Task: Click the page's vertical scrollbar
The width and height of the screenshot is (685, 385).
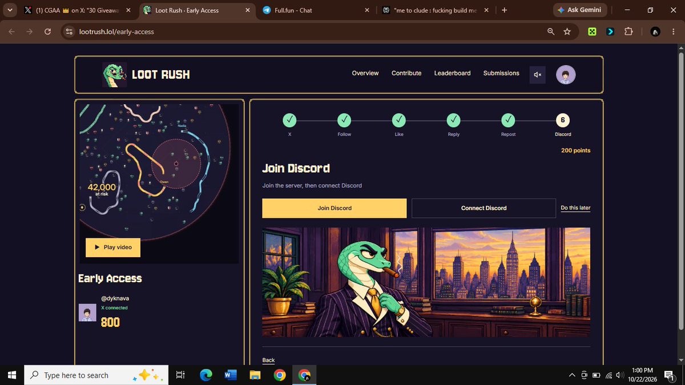Action: [680, 192]
